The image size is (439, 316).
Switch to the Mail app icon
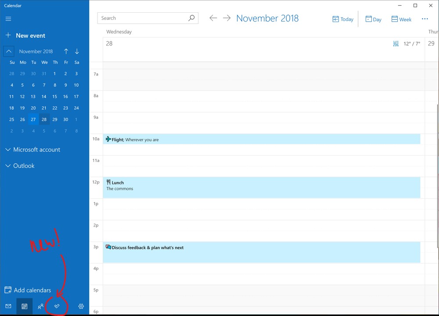coord(8,306)
